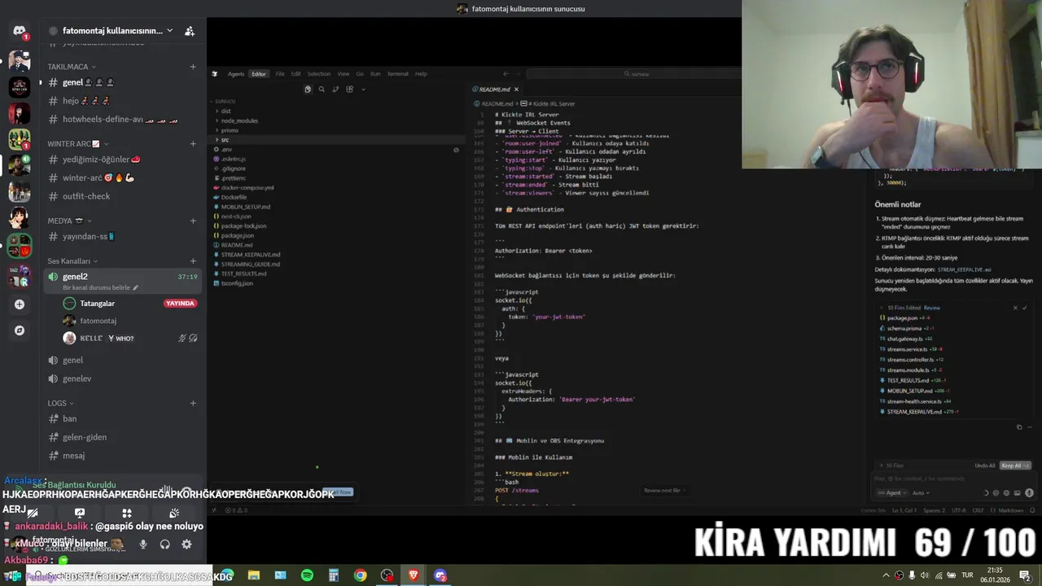Open stream-health.service.ts in edited files list
The image size is (1042, 586).
click(914, 401)
